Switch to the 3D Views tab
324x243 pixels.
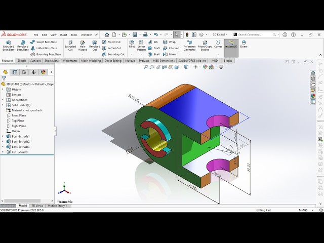[x=37, y=206]
